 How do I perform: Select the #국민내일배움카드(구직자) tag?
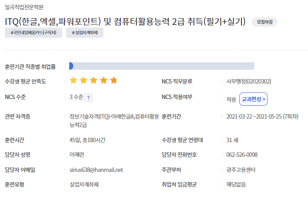pyautogui.click(x=33, y=32)
